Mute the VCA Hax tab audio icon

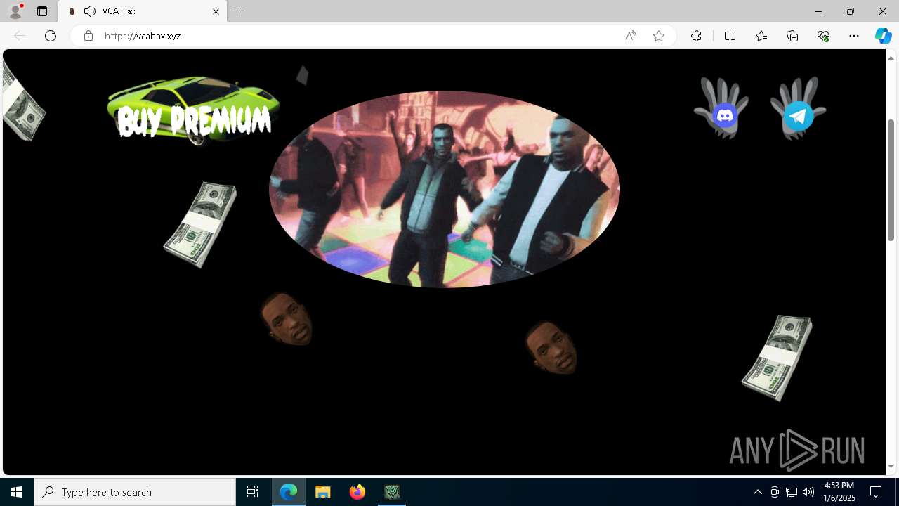coord(90,11)
